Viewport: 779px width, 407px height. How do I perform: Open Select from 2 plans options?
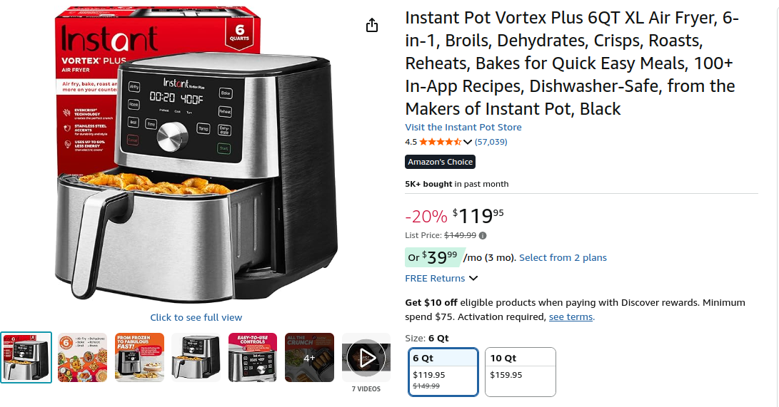click(x=563, y=257)
